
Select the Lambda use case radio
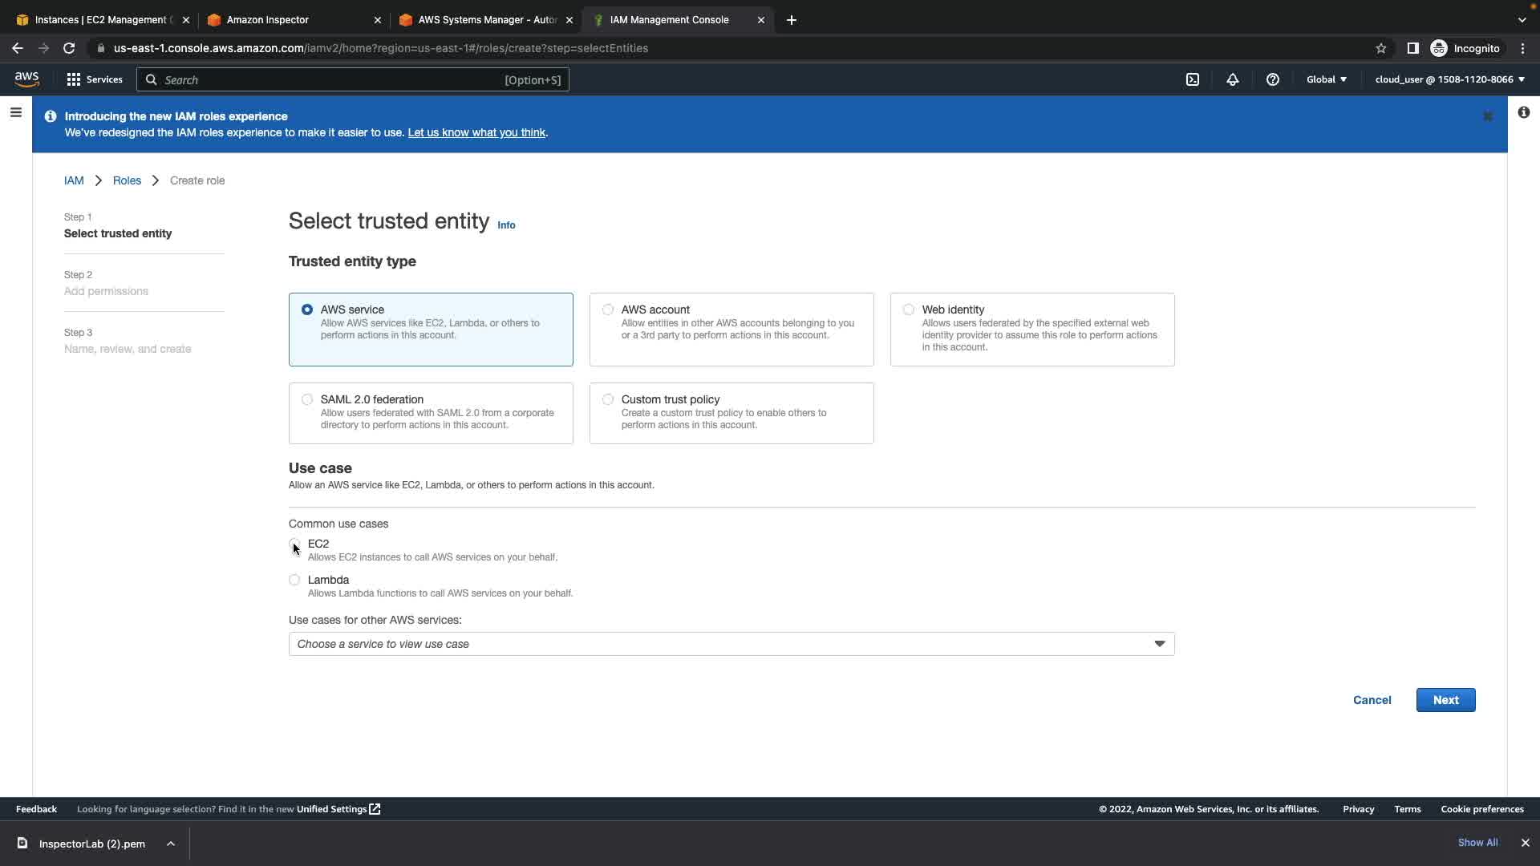click(x=294, y=580)
